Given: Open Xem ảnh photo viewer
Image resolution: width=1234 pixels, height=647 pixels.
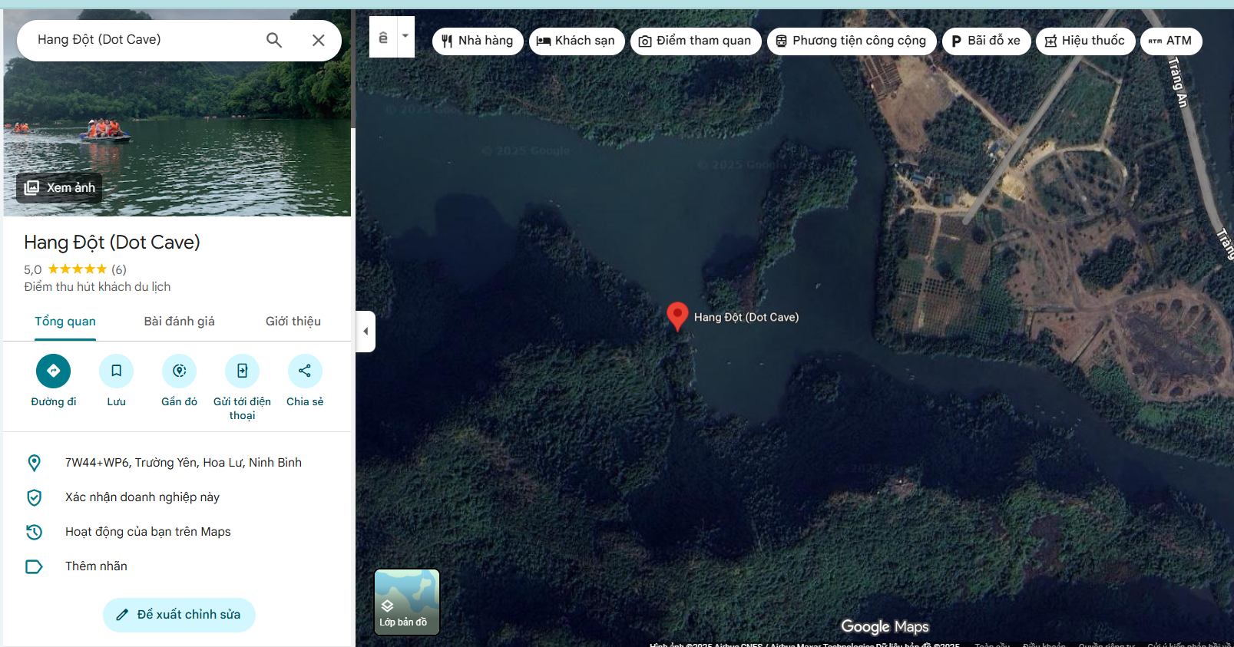Looking at the screenshot, I should click(x=60, y=188).
